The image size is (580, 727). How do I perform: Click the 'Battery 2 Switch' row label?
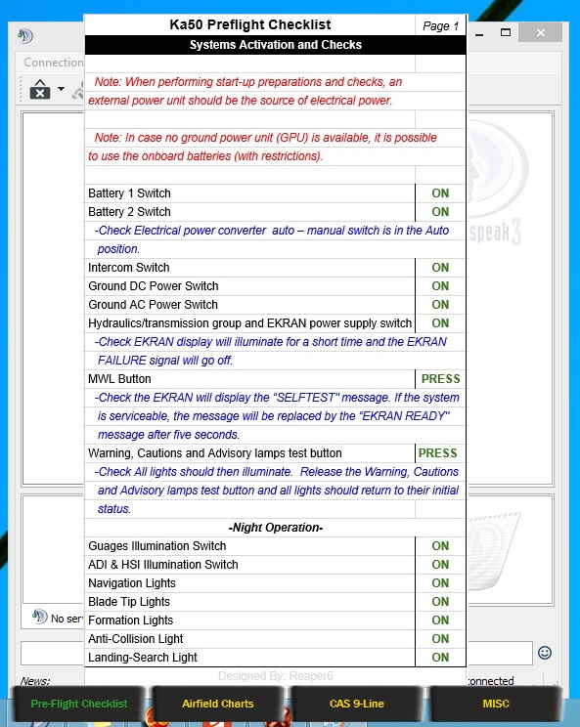coord(129,212)
